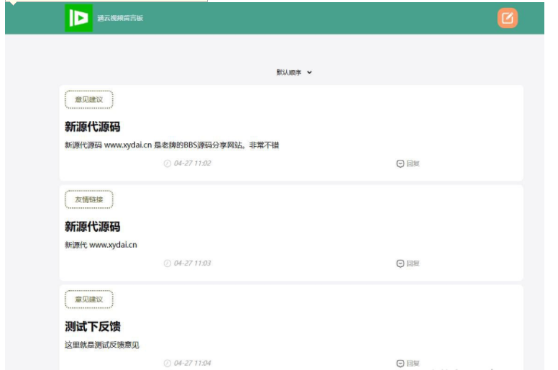Expand the 默认顺序 sort dropdown
Viewport: 558px width, 370px height.
[x=294, y=72]
